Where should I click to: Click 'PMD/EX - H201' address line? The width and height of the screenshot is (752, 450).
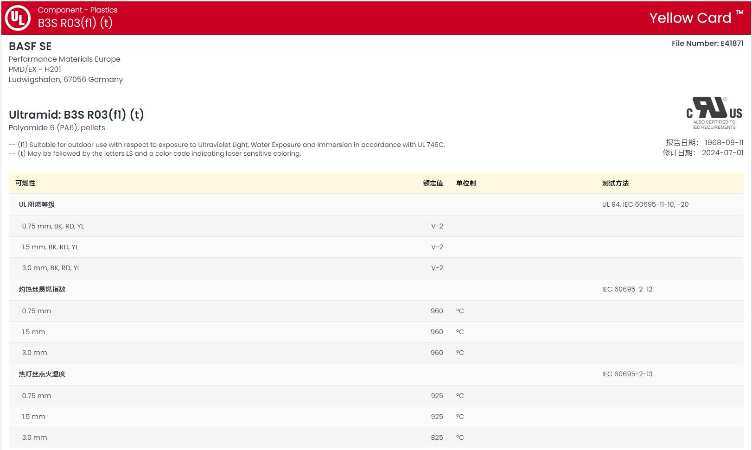point(35,69)
